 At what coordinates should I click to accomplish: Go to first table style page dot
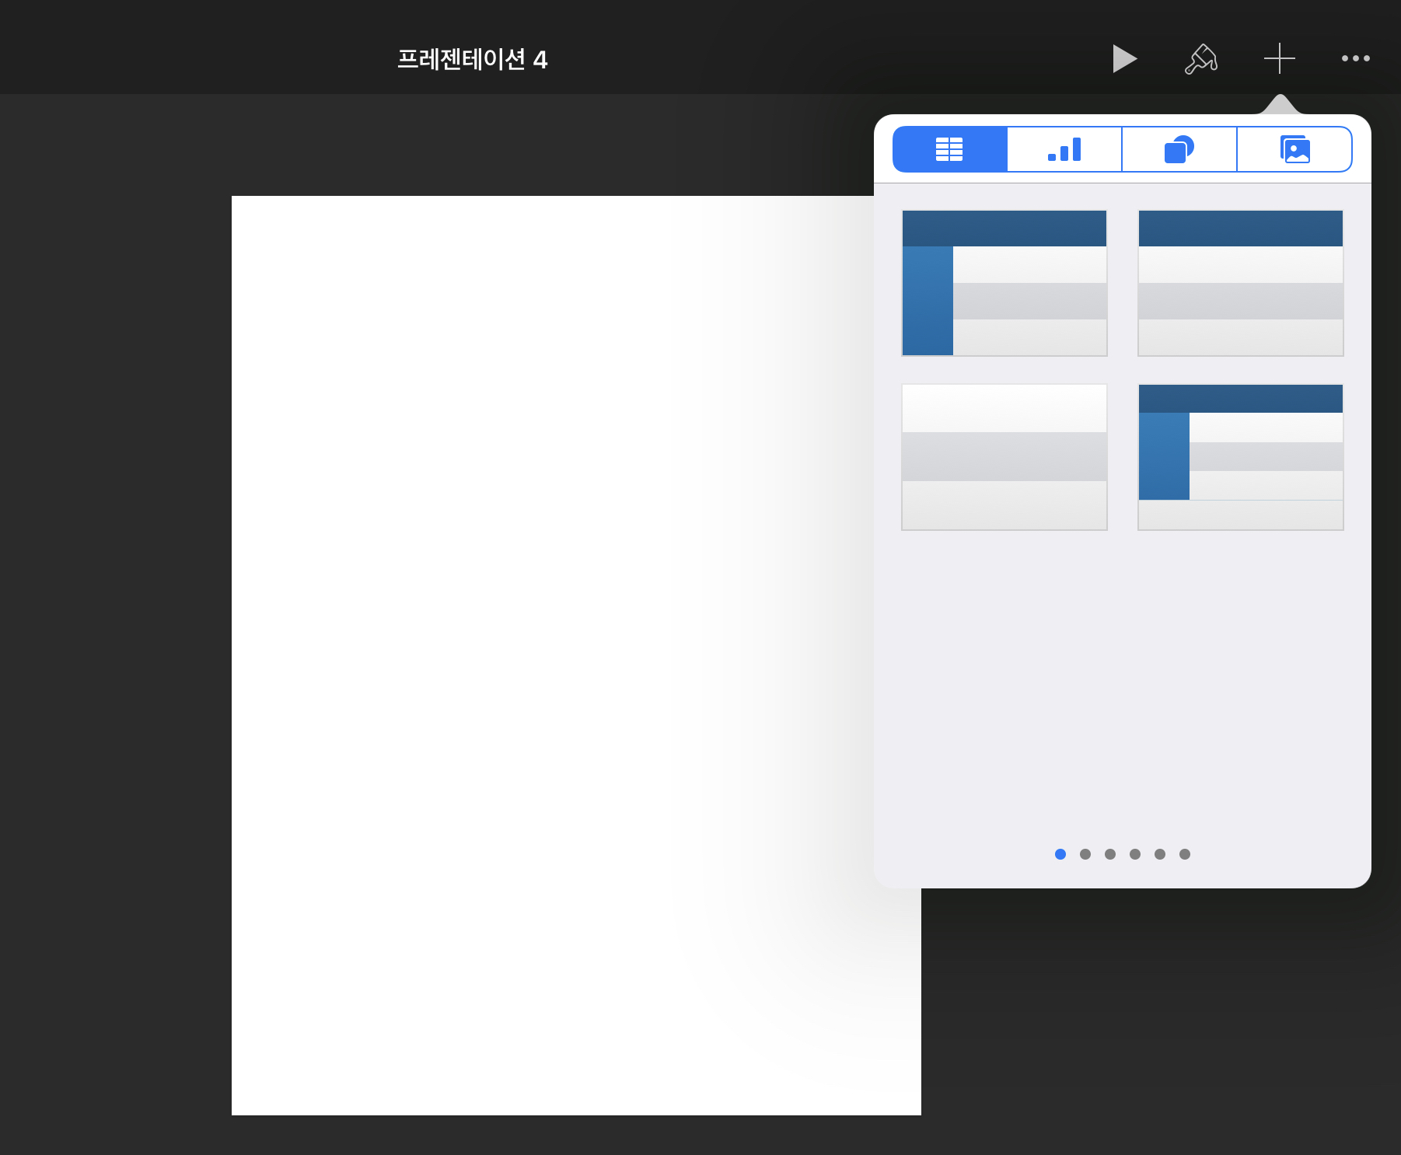coord(1060,854)
